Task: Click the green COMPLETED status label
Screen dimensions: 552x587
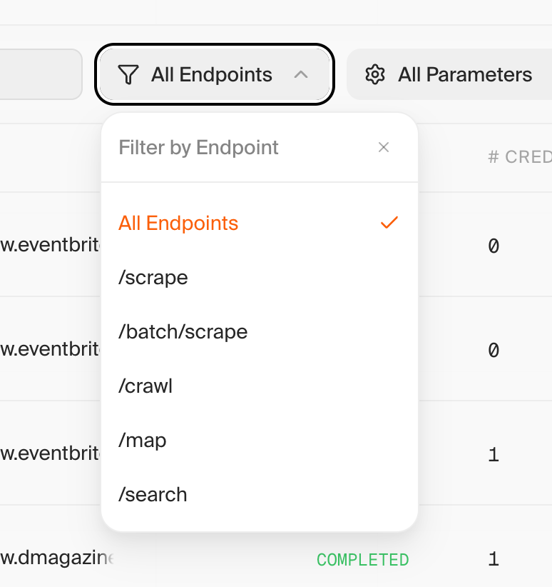Action: pos(362,560)
